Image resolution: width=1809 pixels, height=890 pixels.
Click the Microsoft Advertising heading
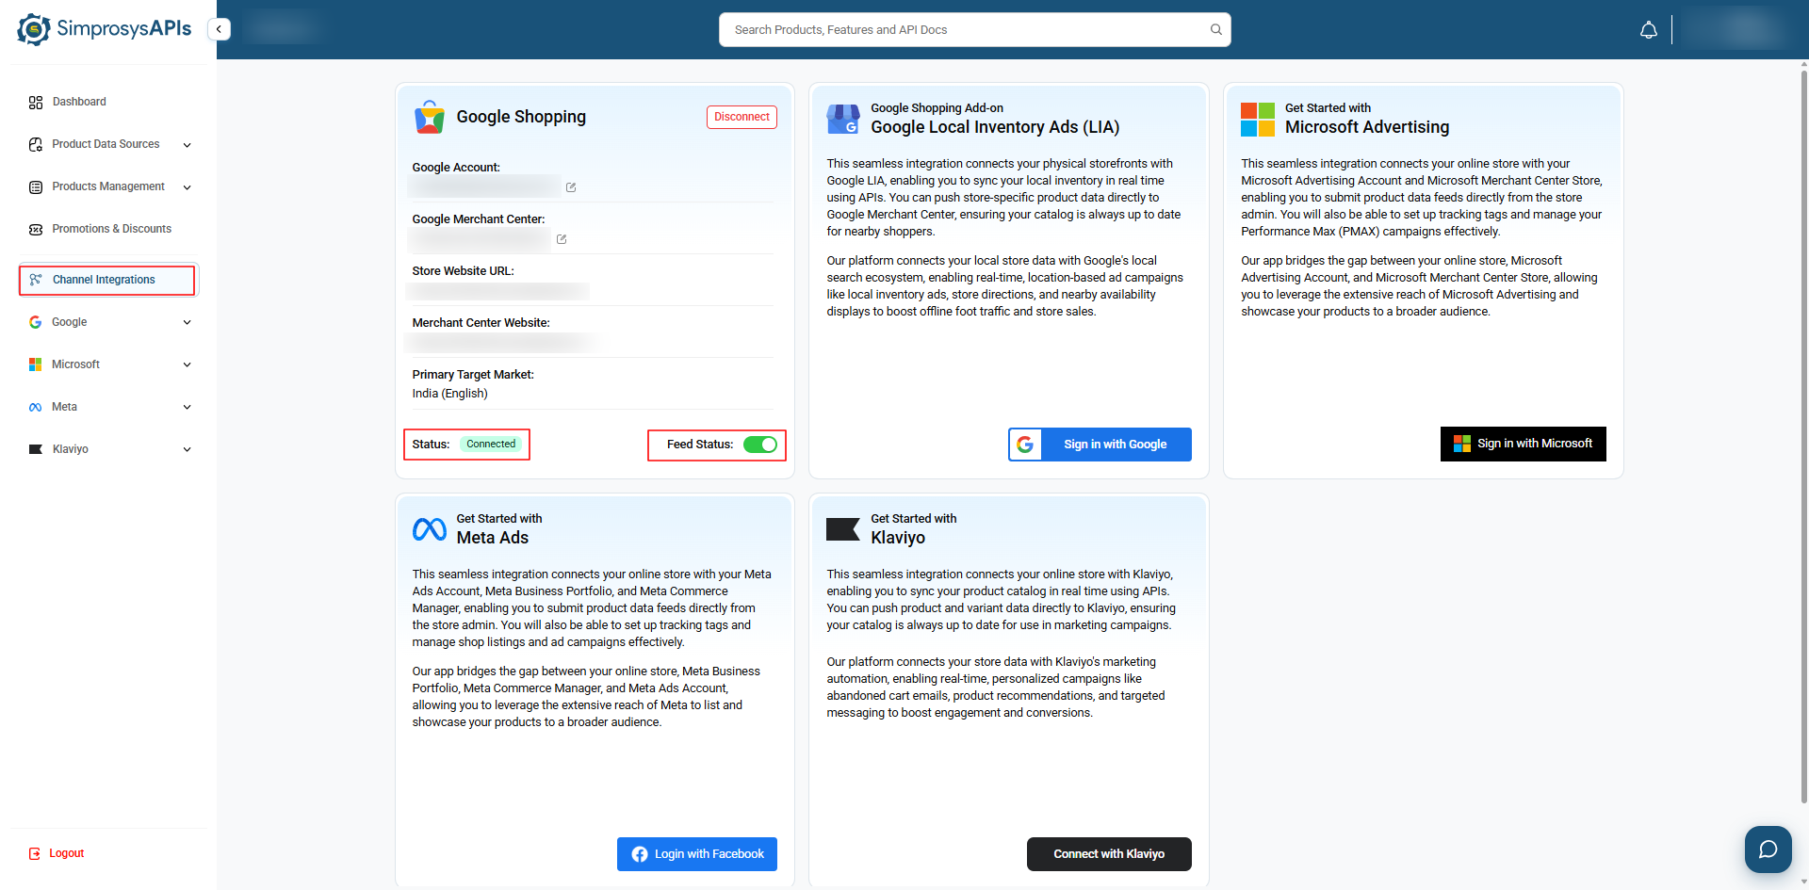pos(1367,127)
